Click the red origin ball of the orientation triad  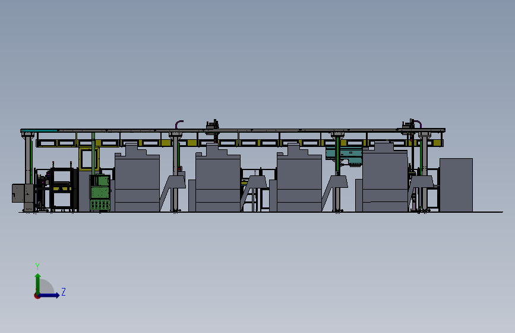pos(37,296)
